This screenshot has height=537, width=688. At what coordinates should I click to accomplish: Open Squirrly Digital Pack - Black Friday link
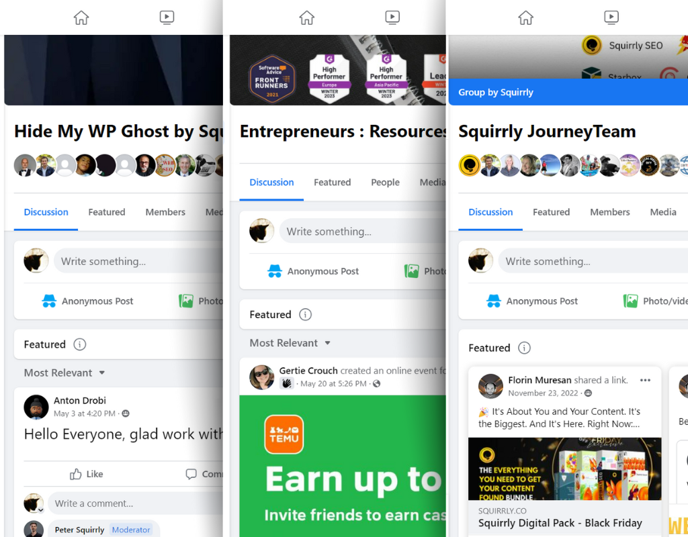click(560, 523)
